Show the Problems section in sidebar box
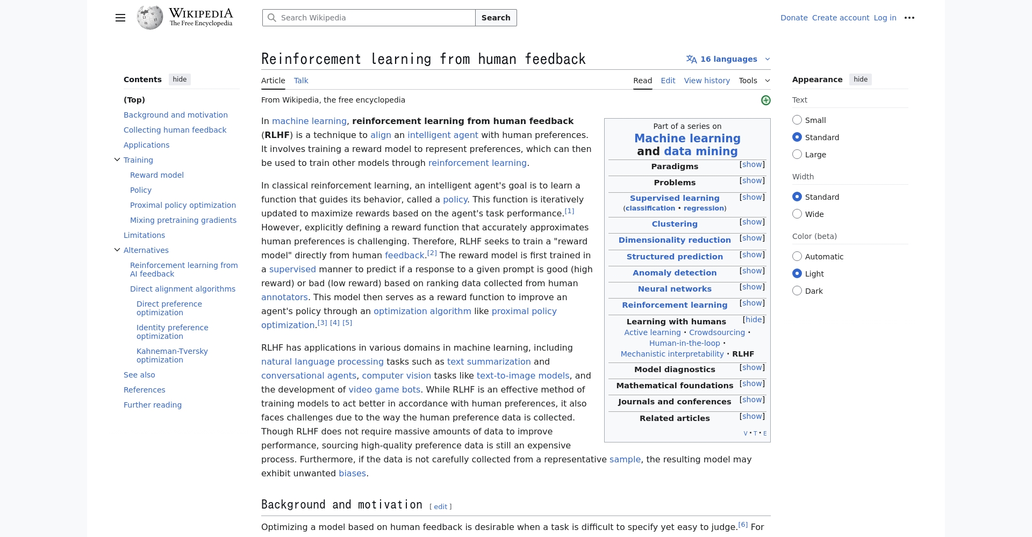1032x537 pixels. (x=752, y=180)
